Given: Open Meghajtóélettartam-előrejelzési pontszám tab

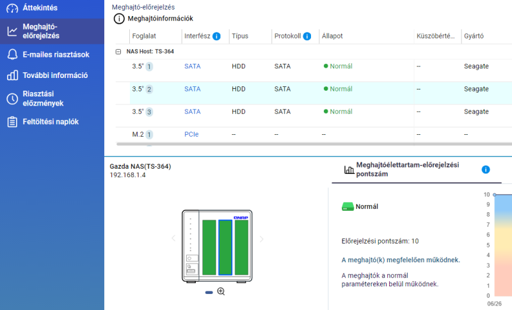Looking at the screenshot, I should pyautogui.click(x=417, y=169).
